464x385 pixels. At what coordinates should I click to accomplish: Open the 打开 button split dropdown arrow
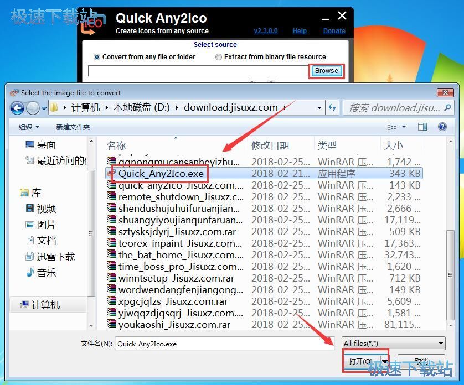point(384,361)
